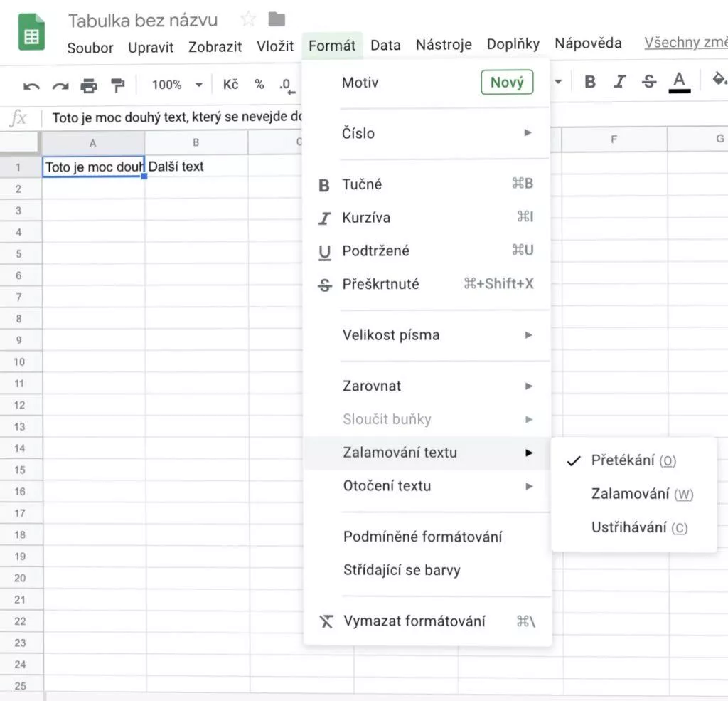
Task: Click the Nový button beside Motiv
Action: (507, 83)
